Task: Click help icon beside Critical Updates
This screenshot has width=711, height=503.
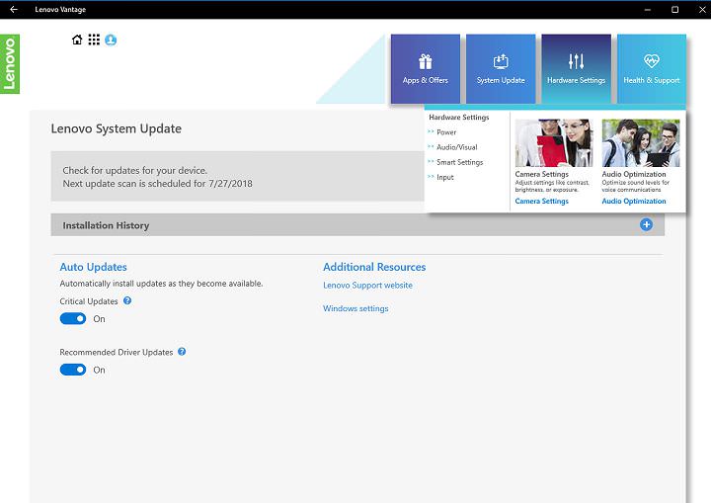Action: click(127, 301)
